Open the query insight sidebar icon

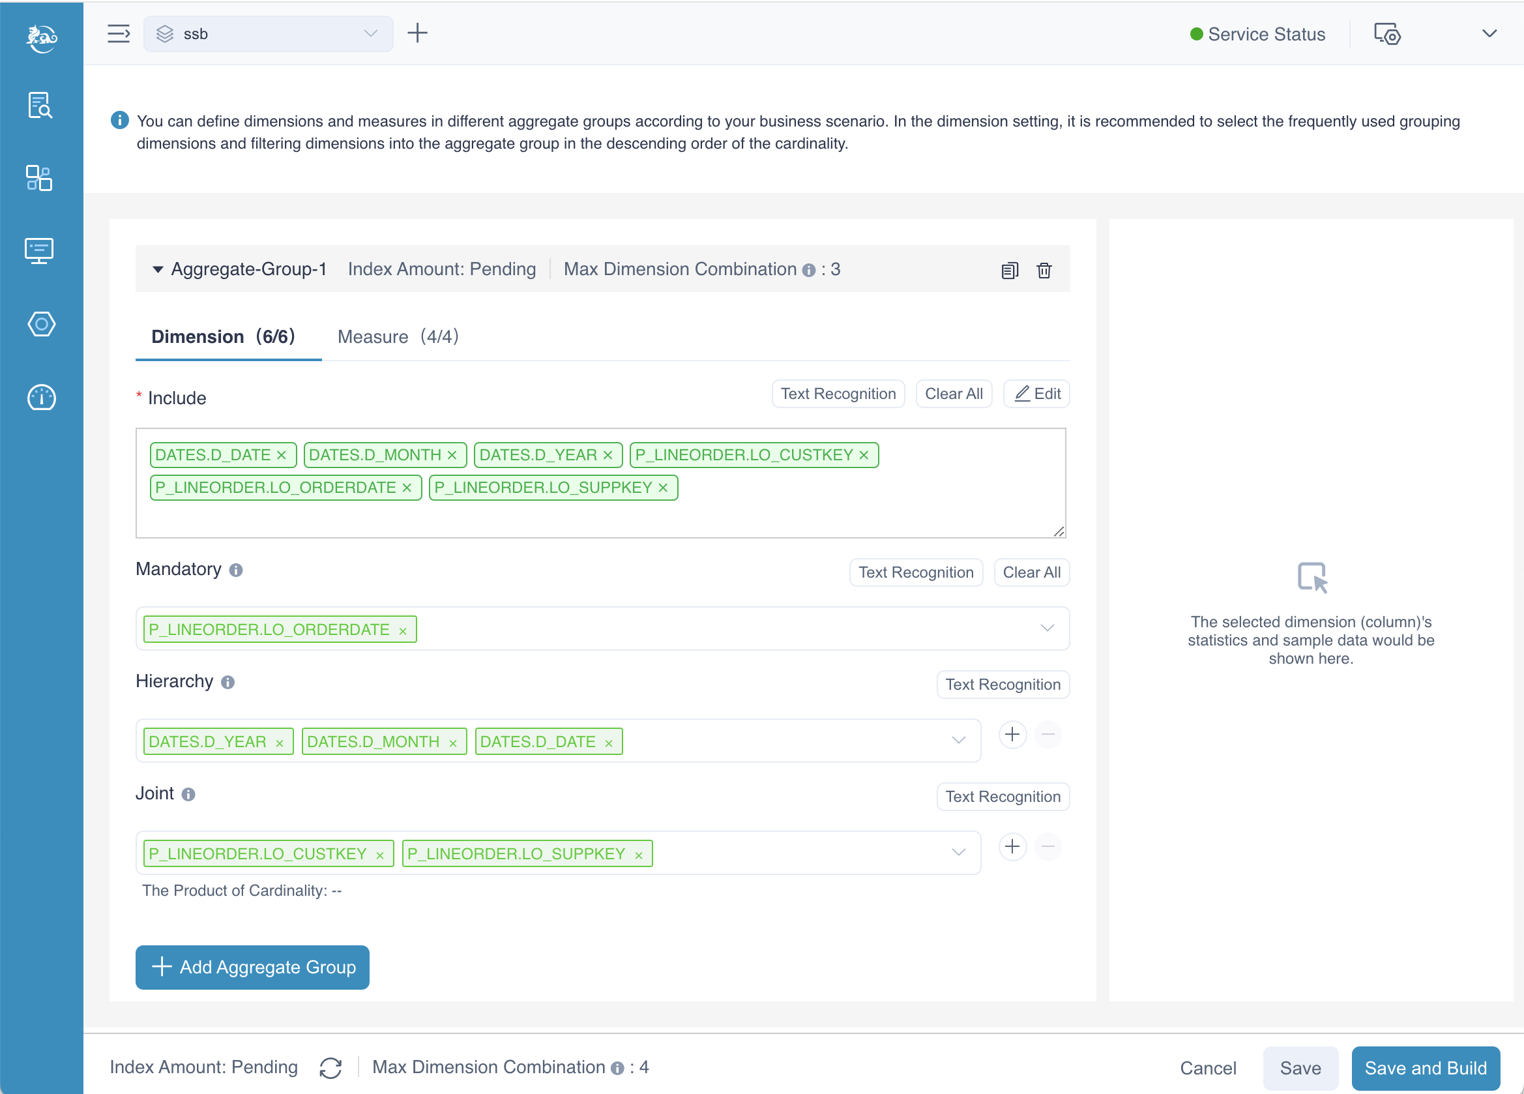tap(40, 106)
